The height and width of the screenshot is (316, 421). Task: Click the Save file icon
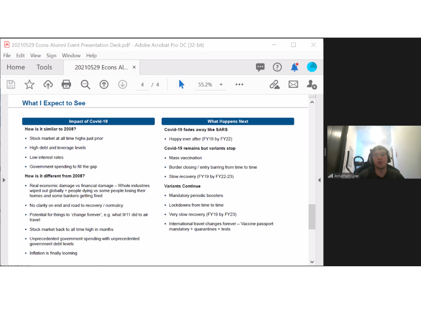coord(11,84)
